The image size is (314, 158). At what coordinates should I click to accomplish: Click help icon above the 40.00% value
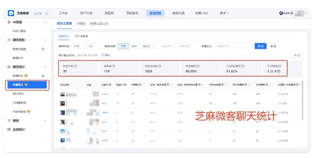tap(198, 66)
